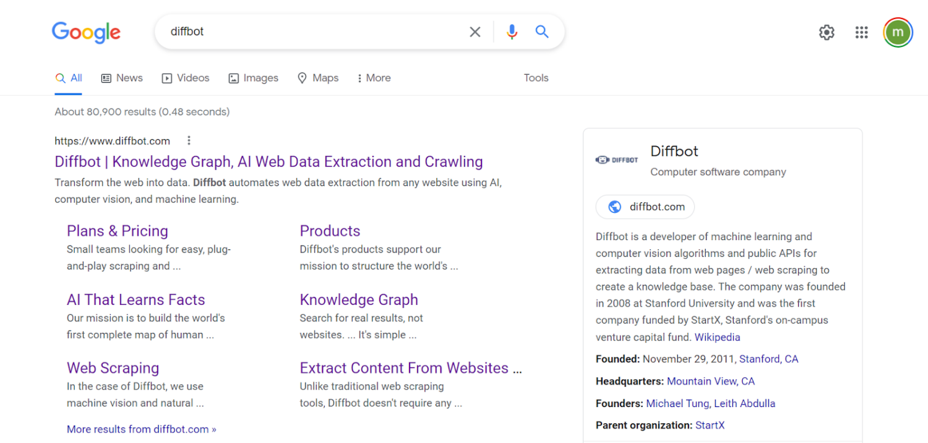The width and height of the screenshot is (928, 443).
Task: Click More results from diffbot.com
Action: tap(142, 429)
